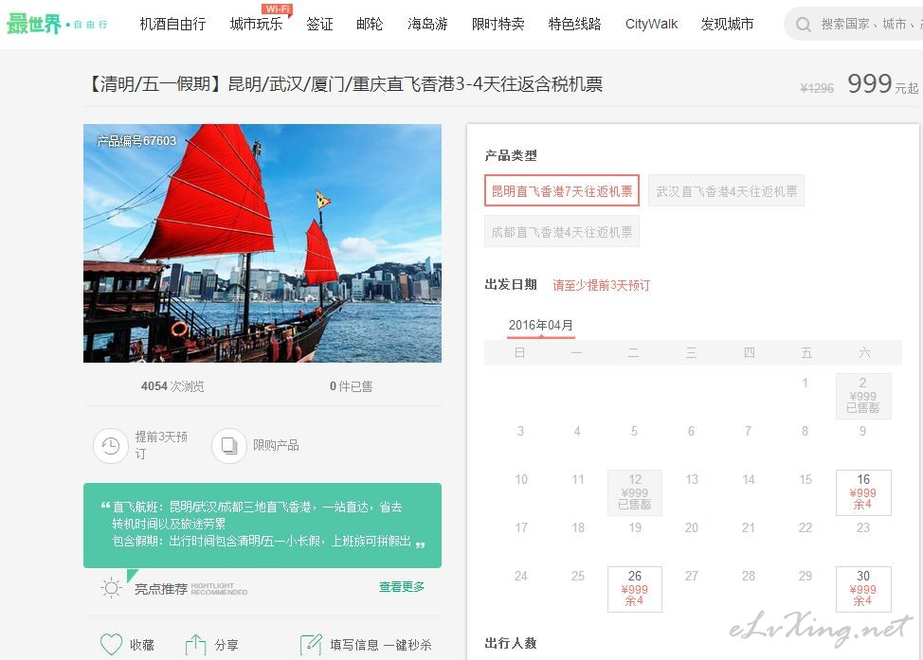Click the 最世界 site logo
Viewport: 923px width, 660px height.
click(57, 24)
